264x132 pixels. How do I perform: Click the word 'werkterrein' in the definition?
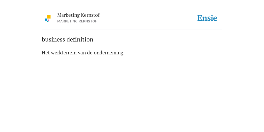tap(64, 53)
